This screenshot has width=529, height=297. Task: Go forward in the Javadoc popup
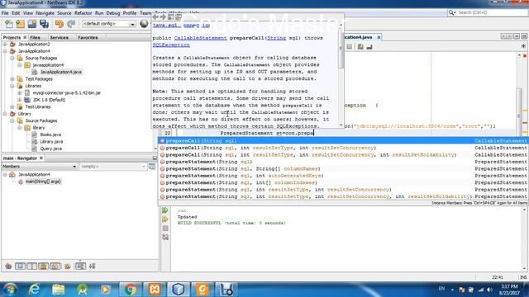[163, 16]
